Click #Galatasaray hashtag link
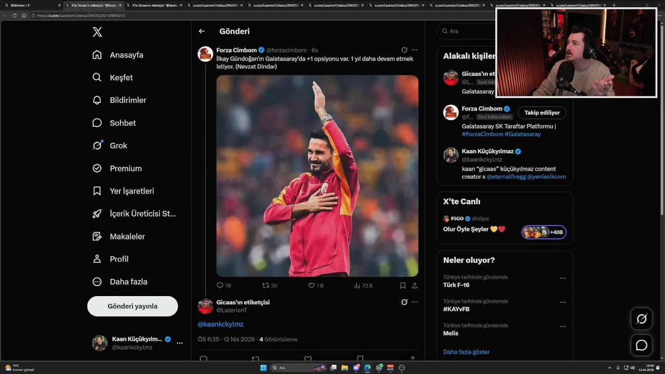 523,134
